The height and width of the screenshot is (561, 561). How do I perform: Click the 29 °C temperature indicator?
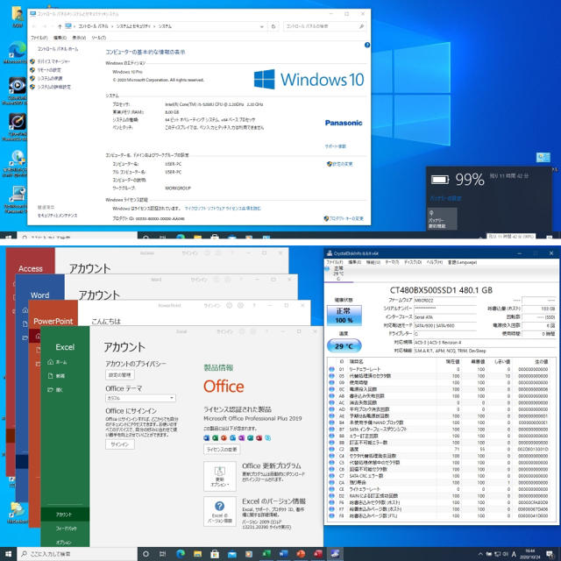coord(344,346)
